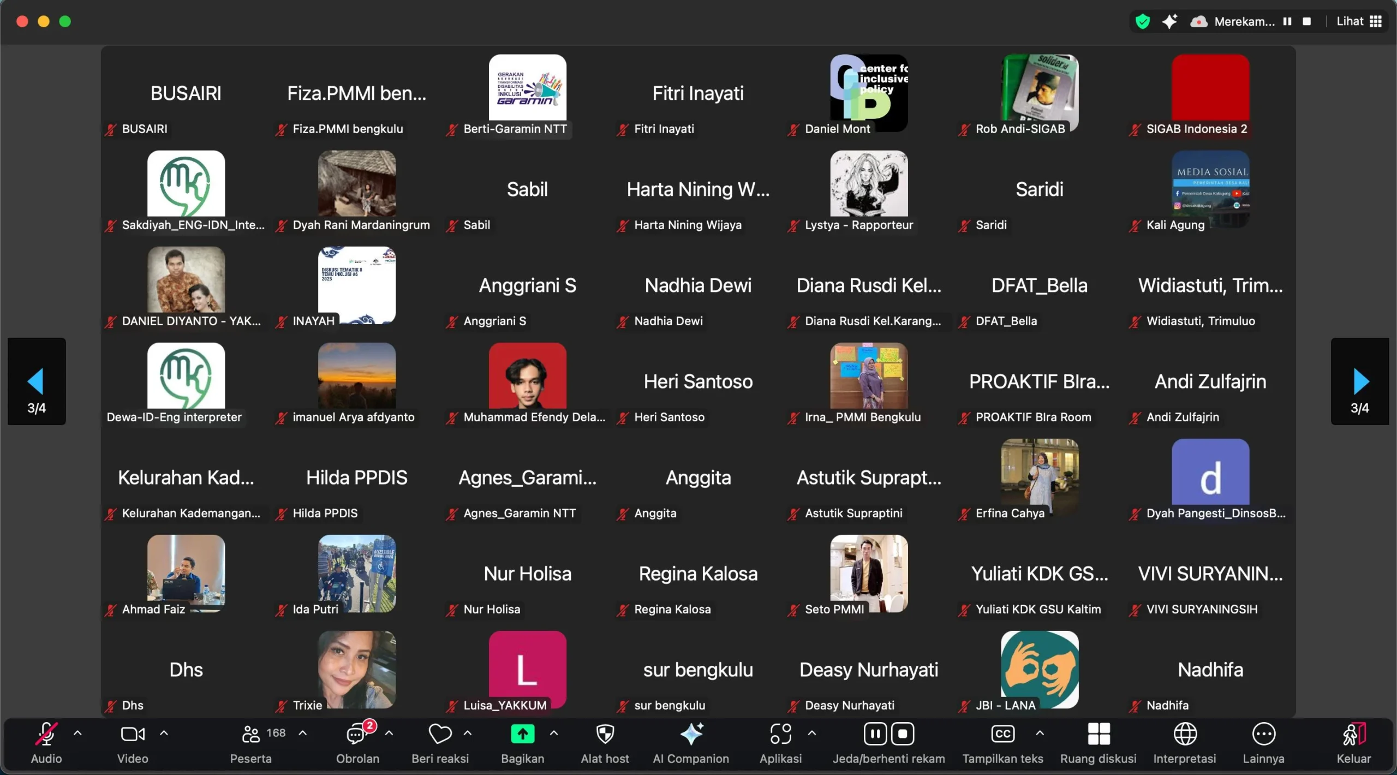The height and width of the screenshot is (775, 1397).
Task: Open the Aplikasi apps icon
Action: 780,735
